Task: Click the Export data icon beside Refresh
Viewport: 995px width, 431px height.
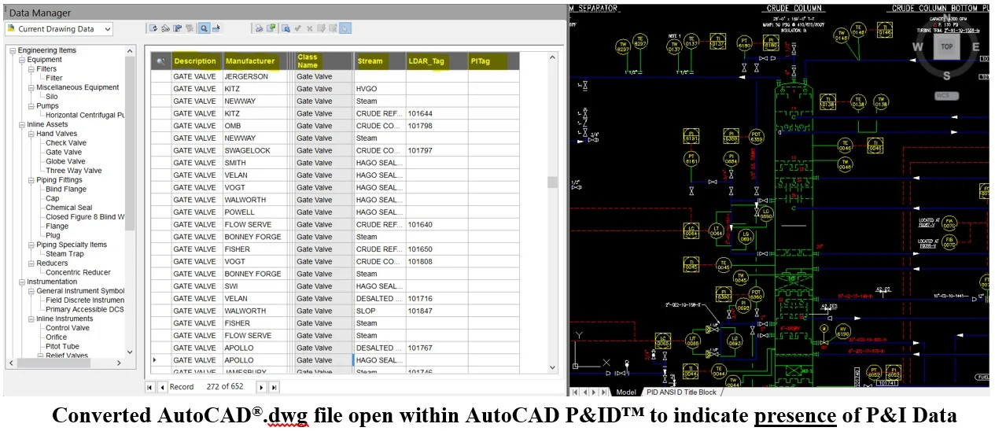Action: (x=165, y=28)
